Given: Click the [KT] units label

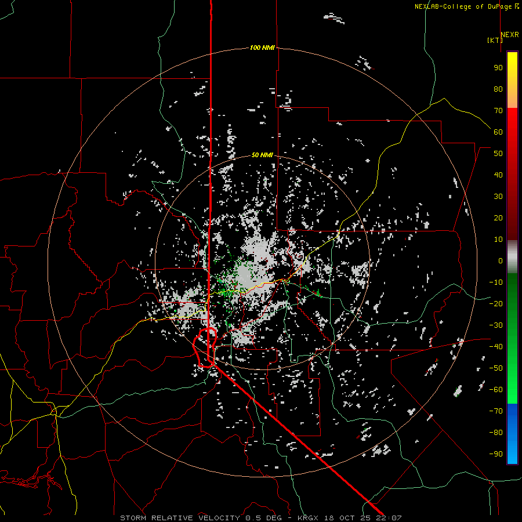Looking at the screenshot, I should click(x=495, y=40).
